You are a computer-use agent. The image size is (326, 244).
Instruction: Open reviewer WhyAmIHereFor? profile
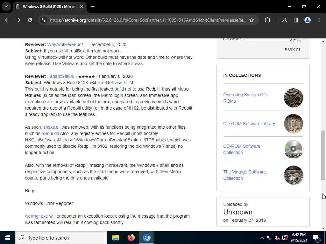65,44
